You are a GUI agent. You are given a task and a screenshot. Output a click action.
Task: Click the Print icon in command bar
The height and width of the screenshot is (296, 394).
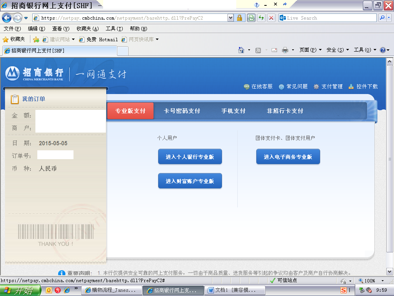pos(285,50)
